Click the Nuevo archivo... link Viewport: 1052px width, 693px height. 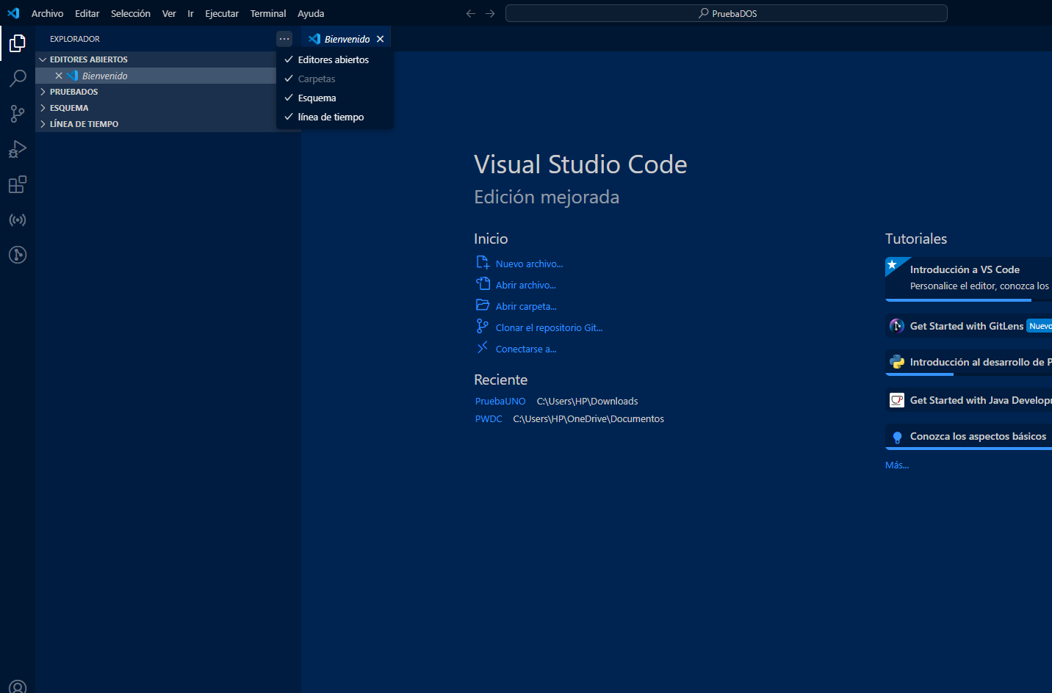click(x=529, y=264)
